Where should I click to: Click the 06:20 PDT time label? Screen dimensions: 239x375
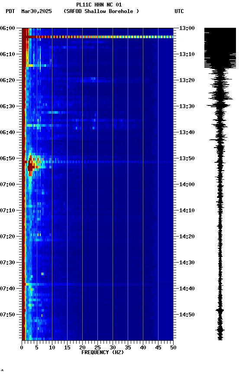[7, 80]
